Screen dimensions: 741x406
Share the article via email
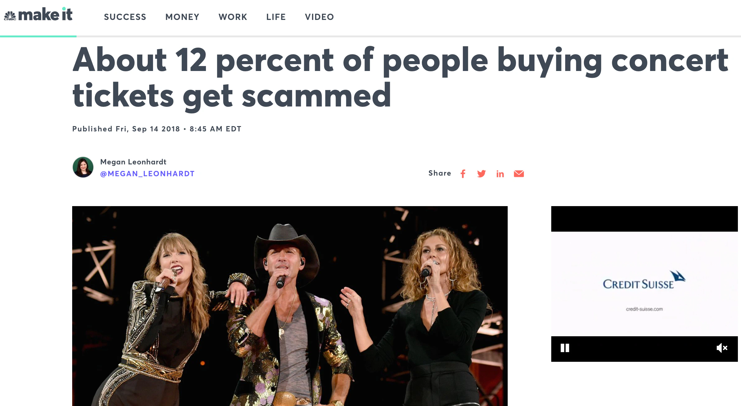click(x=519, y=174)
